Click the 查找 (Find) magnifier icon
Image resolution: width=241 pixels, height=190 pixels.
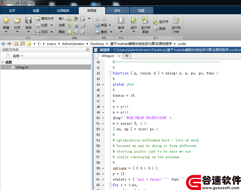[97, 32]
